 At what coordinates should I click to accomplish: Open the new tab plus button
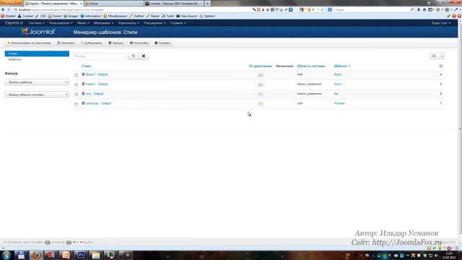click(207, 4)
